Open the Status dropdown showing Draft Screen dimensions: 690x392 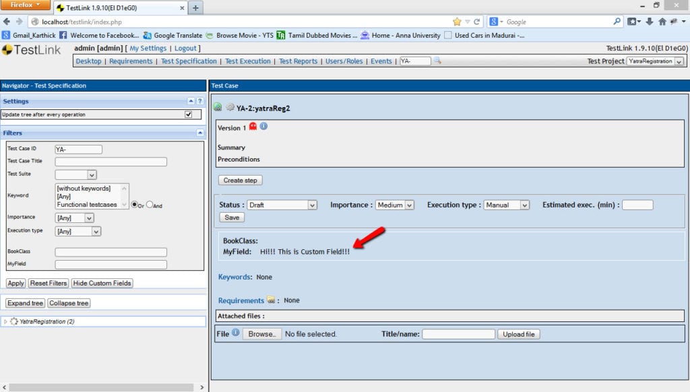(282, 205)
